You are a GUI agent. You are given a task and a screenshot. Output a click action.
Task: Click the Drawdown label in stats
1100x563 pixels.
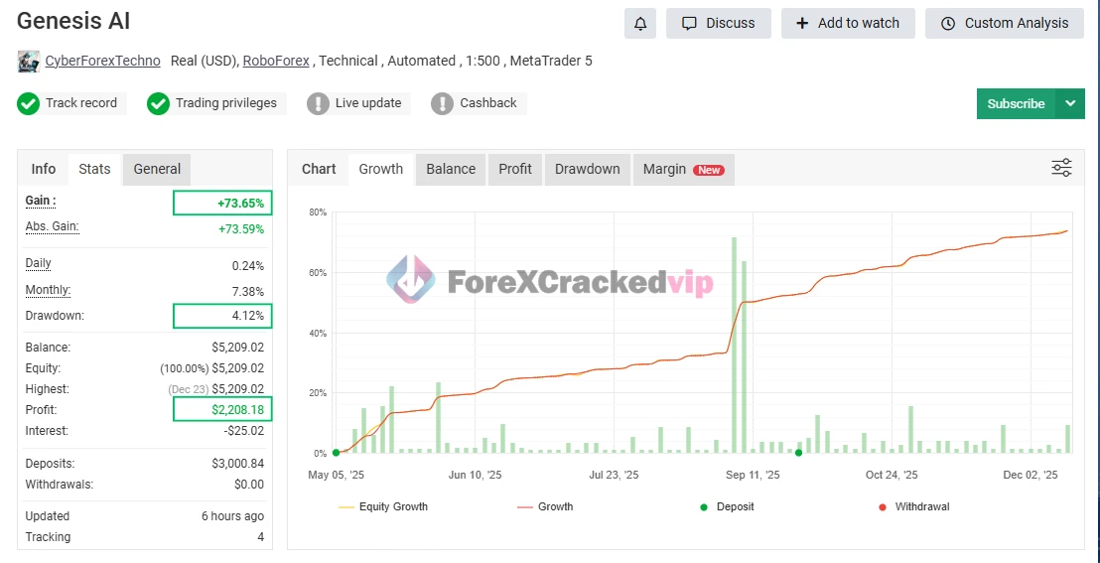point(55,316)
